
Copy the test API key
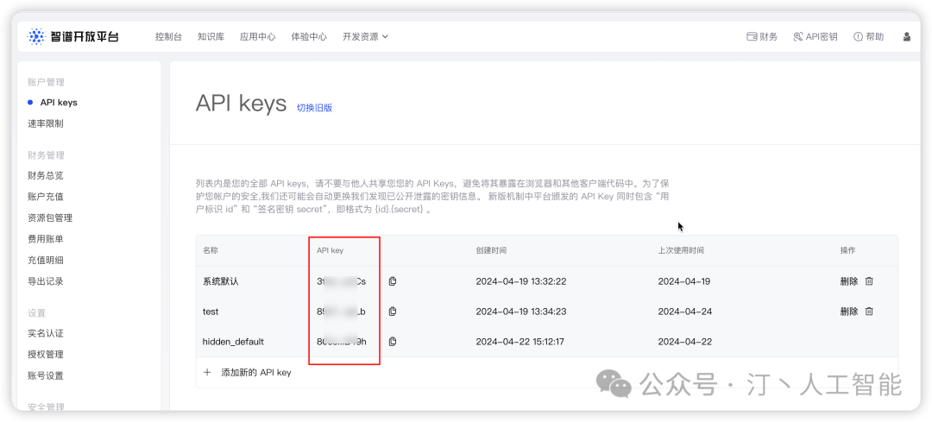[393, 312]
